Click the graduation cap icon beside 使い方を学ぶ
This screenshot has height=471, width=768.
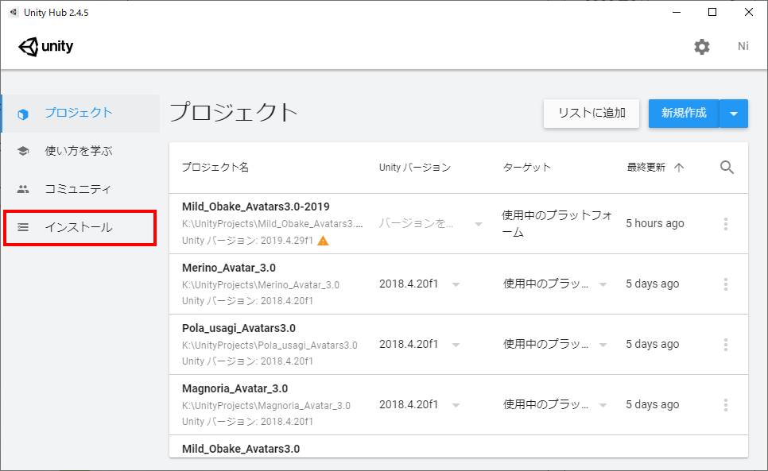pos(23,151)
